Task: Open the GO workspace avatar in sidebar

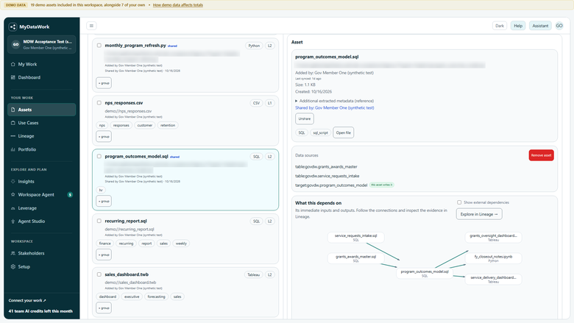Action: (x=15, y=44)
